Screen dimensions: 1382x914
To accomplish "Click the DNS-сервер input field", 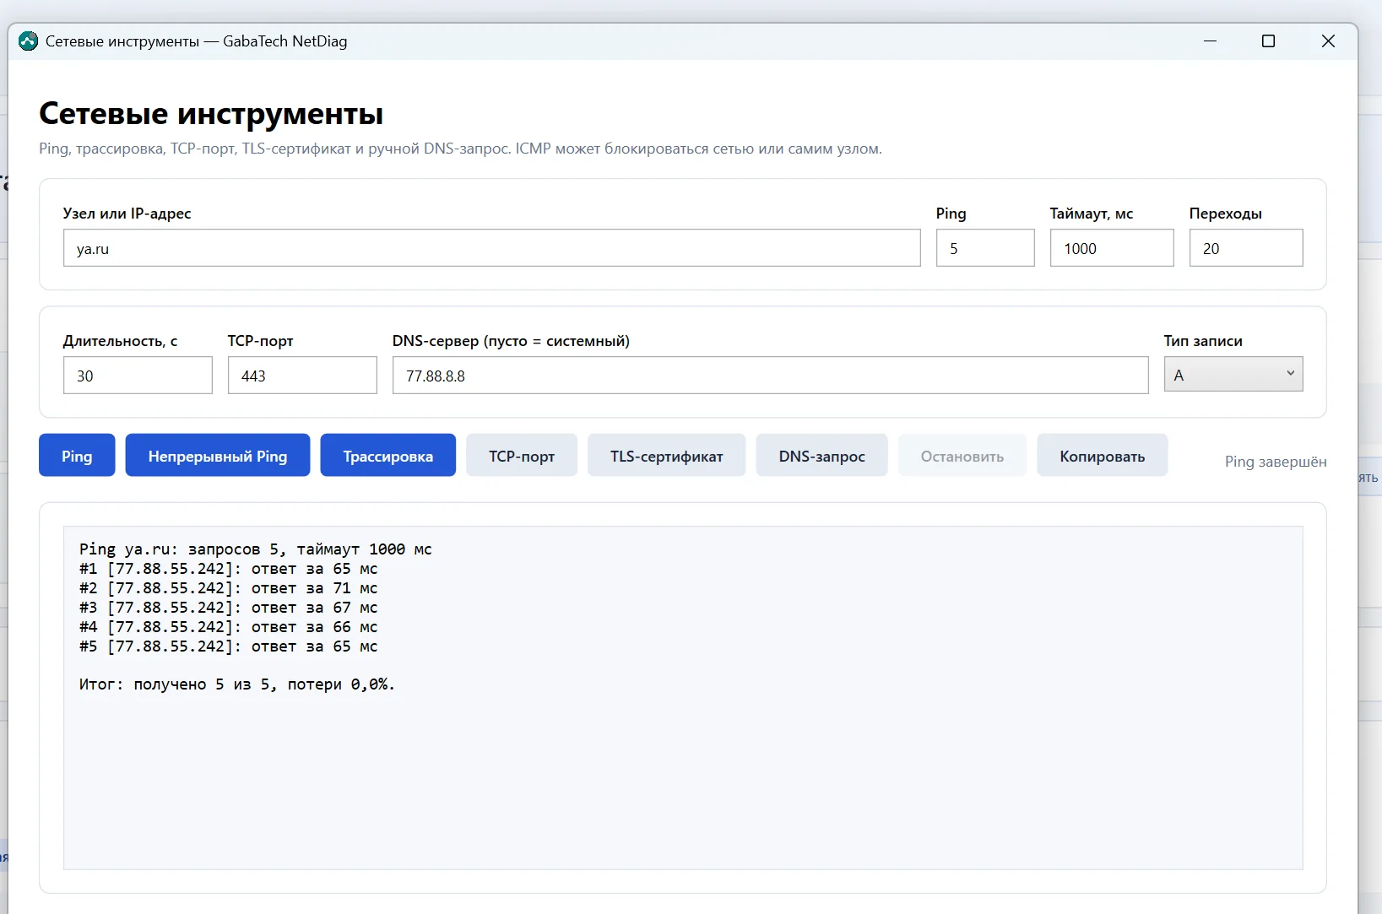I will tap(771, 375).
